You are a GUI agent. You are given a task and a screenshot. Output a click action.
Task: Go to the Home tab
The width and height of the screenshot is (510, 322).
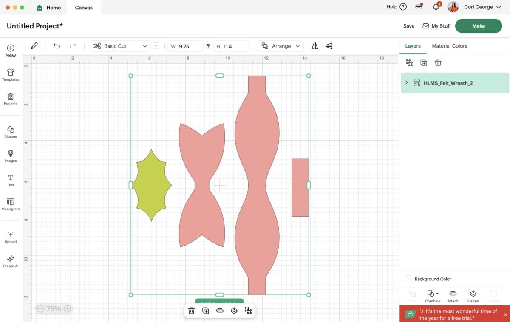point(48,7)
